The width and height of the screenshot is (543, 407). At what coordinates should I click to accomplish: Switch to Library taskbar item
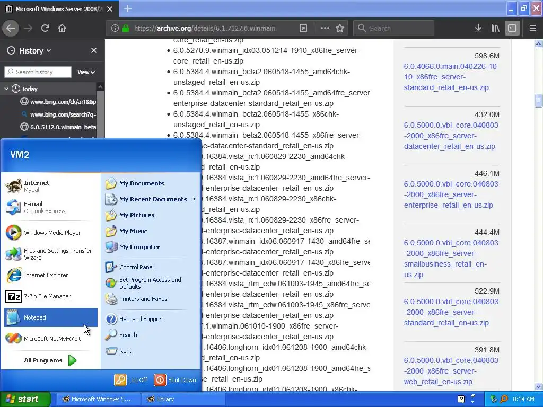coord(183,399)
